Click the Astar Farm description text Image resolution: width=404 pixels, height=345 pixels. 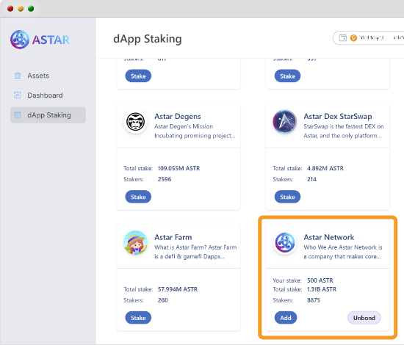(x=195, y=252)
